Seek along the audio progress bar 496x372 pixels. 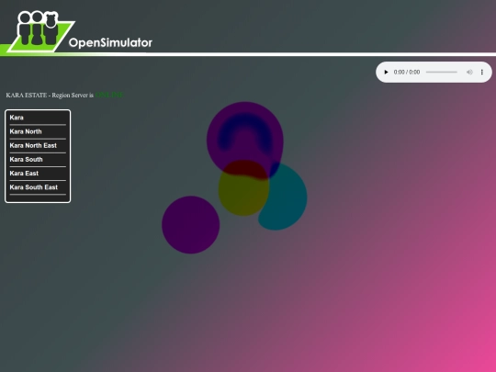[x=441, y=73]
